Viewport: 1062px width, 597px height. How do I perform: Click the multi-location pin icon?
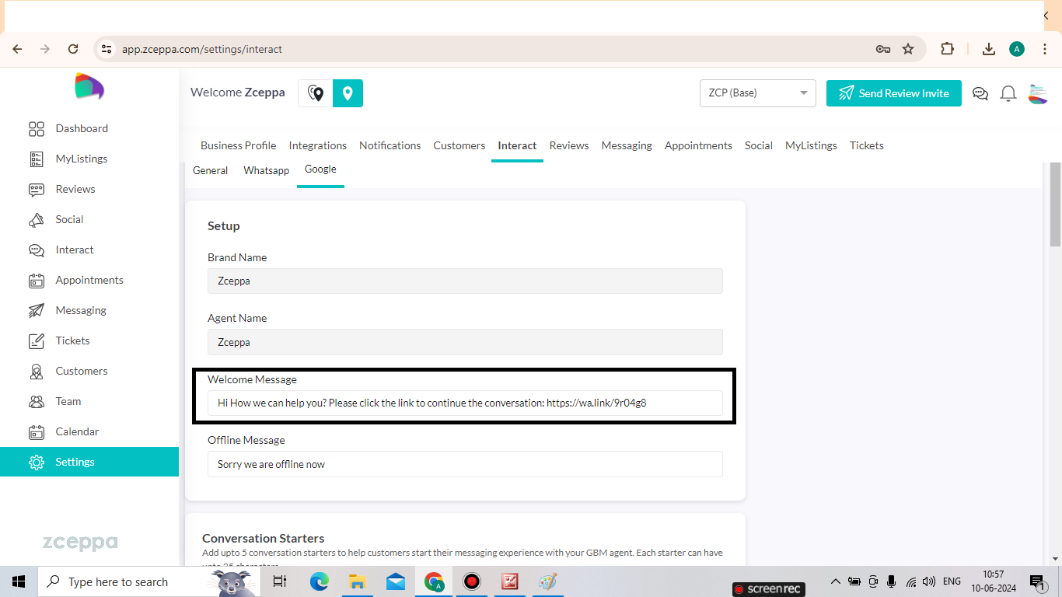[316, 93]
